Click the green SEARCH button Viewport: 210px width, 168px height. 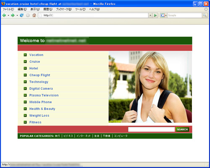tap(182, 129)
